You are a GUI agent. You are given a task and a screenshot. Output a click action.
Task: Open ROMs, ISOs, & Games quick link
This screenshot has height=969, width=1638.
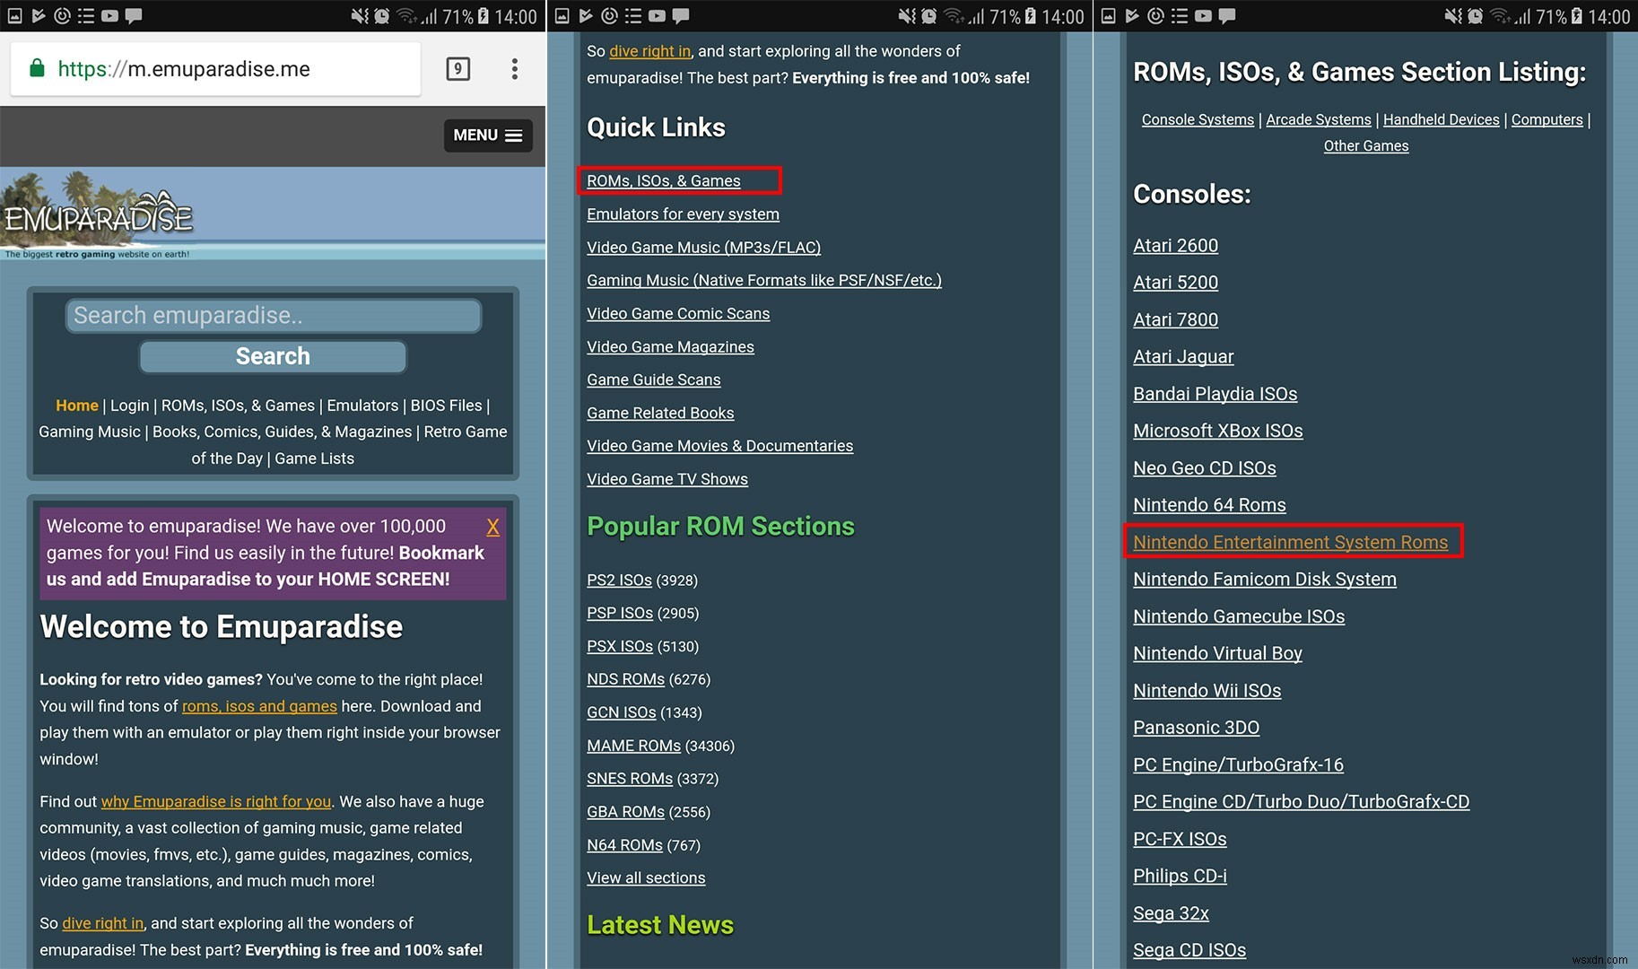click(664, 181)
